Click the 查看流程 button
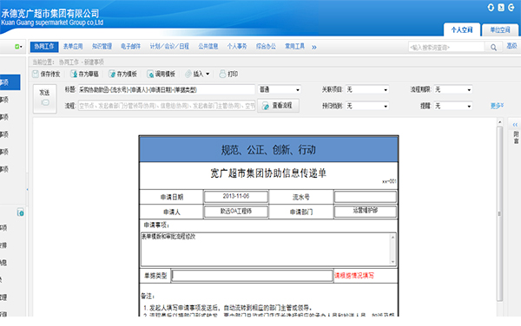 pos(278,106)
